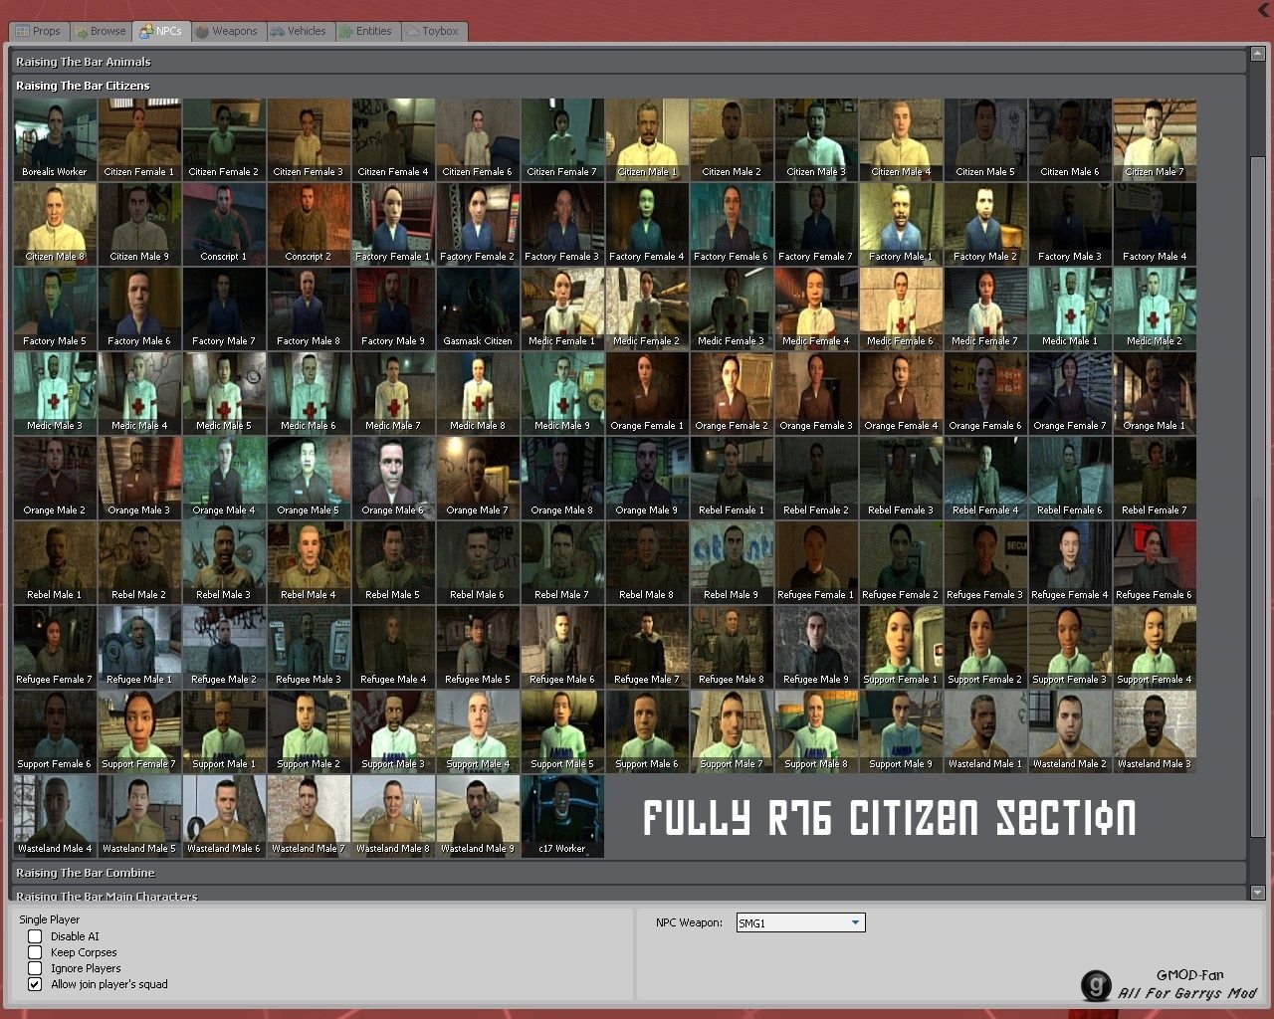1274x1019 pixels.
Task: Select Citizen Female 1 spawn icon
Action: coord(139,139)
